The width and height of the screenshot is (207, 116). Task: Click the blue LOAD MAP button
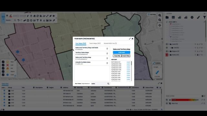point(122,52)
